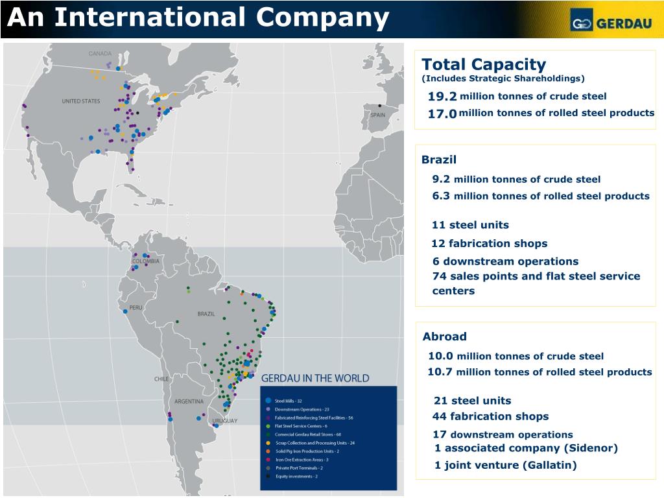This screenshot has height=498, width=664.
Task: Click the CANADA map label
Action: coord(100,53)
